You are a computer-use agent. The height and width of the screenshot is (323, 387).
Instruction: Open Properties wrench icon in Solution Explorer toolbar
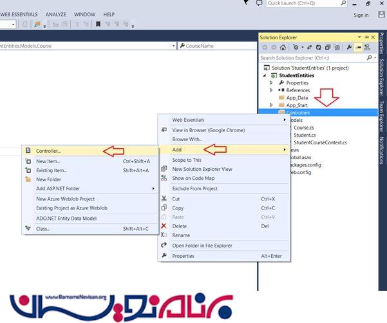[x=348, y=48]
